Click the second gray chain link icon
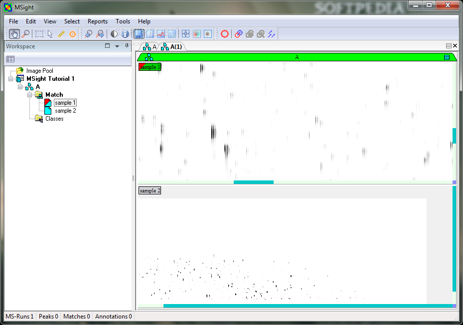 (x=261, y=34)
